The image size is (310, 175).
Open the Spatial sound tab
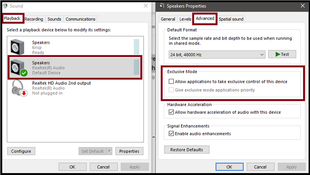pos(231,19)
